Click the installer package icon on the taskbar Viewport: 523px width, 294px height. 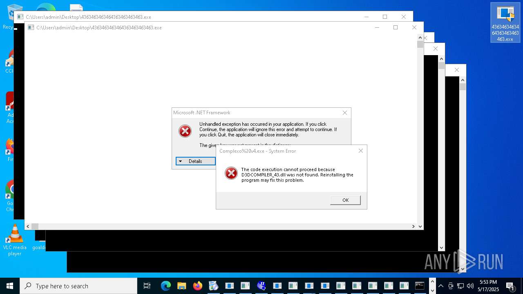(213, 286)
